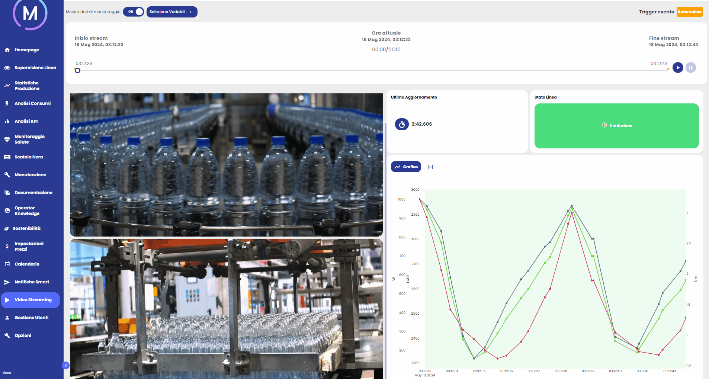Click the Automatico trigger button
709x379 pixels.
(x=689, y=12)
